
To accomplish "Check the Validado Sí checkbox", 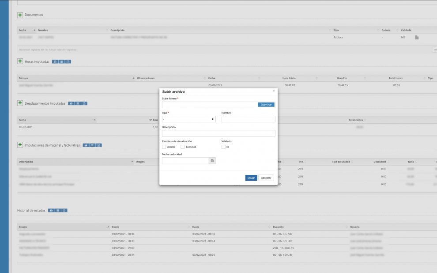I will click(223, 147).
